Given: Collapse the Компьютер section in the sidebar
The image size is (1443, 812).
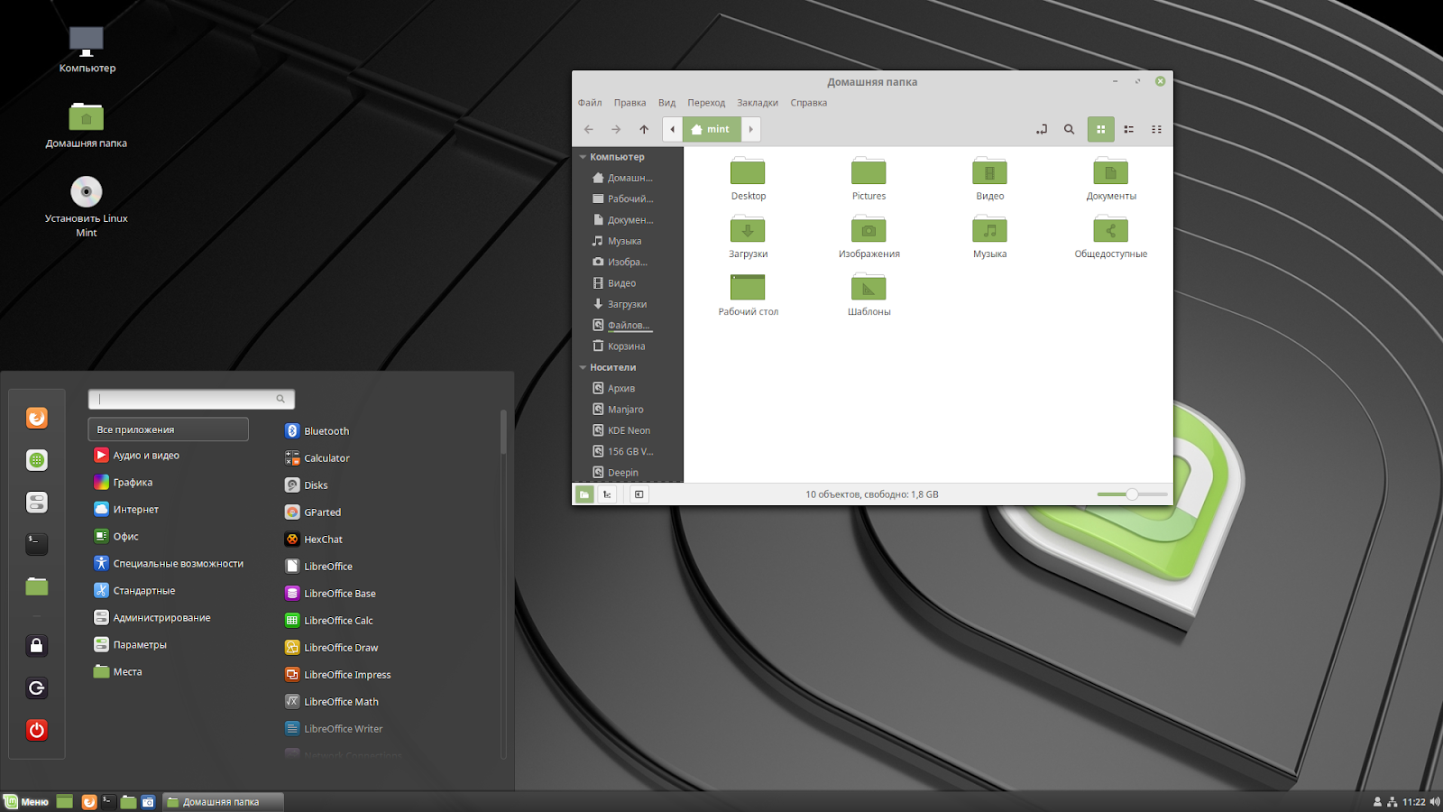Looking at the screenshot, I should coord(583,156).
